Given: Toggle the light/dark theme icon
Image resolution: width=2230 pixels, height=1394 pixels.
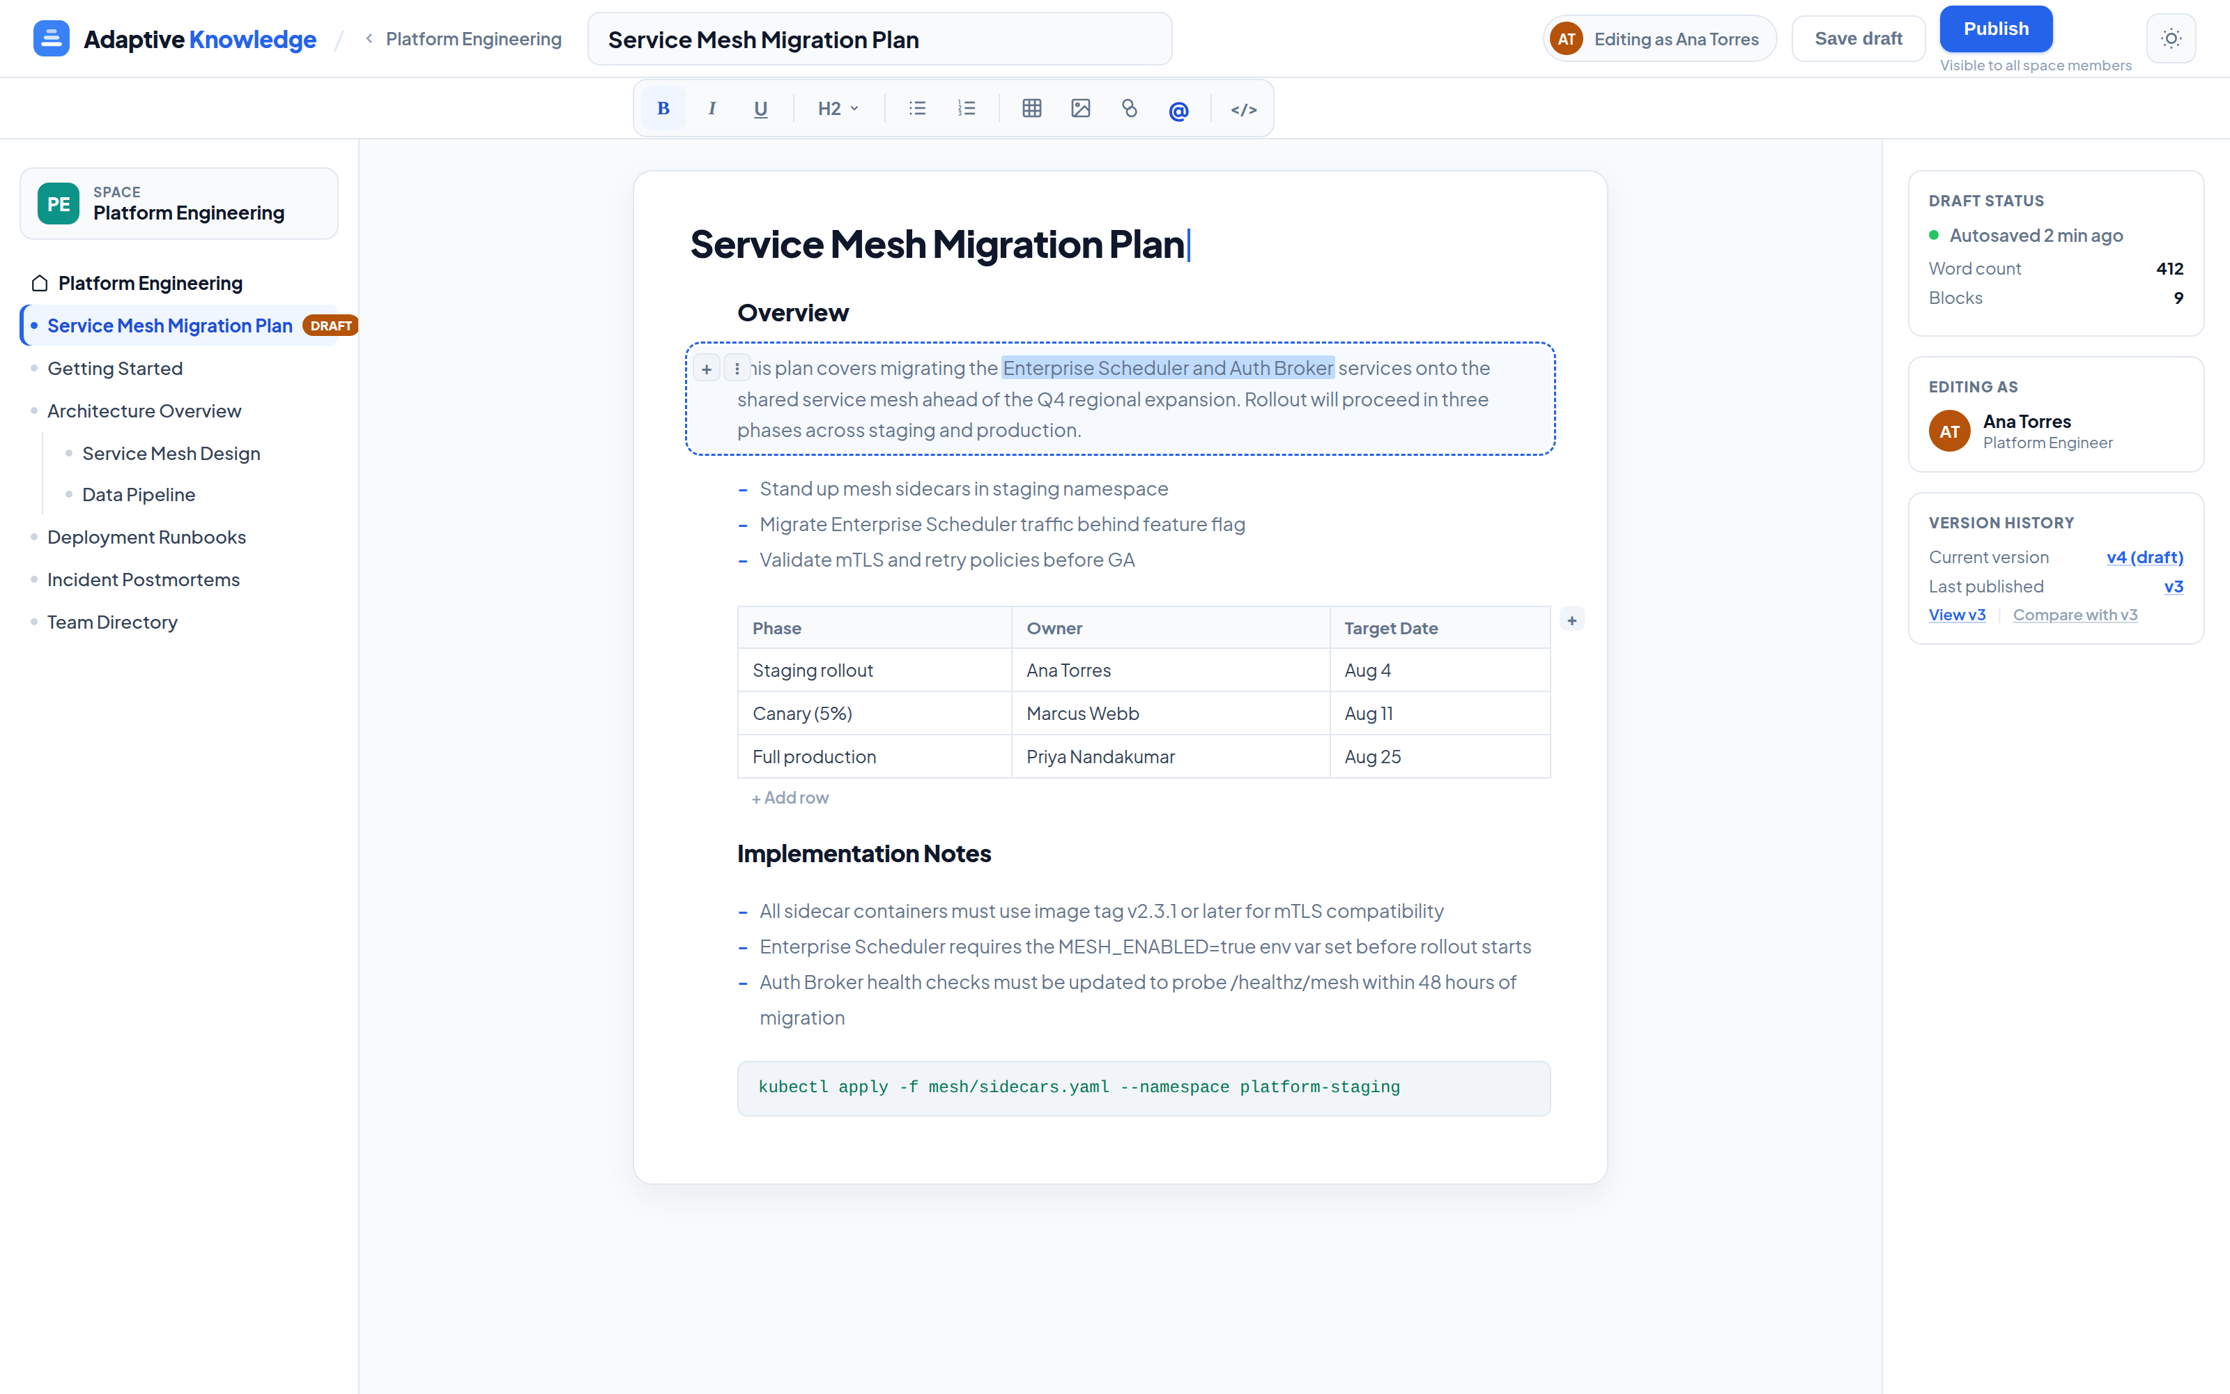Looking at the screenshot, I should pos(2171,39).
